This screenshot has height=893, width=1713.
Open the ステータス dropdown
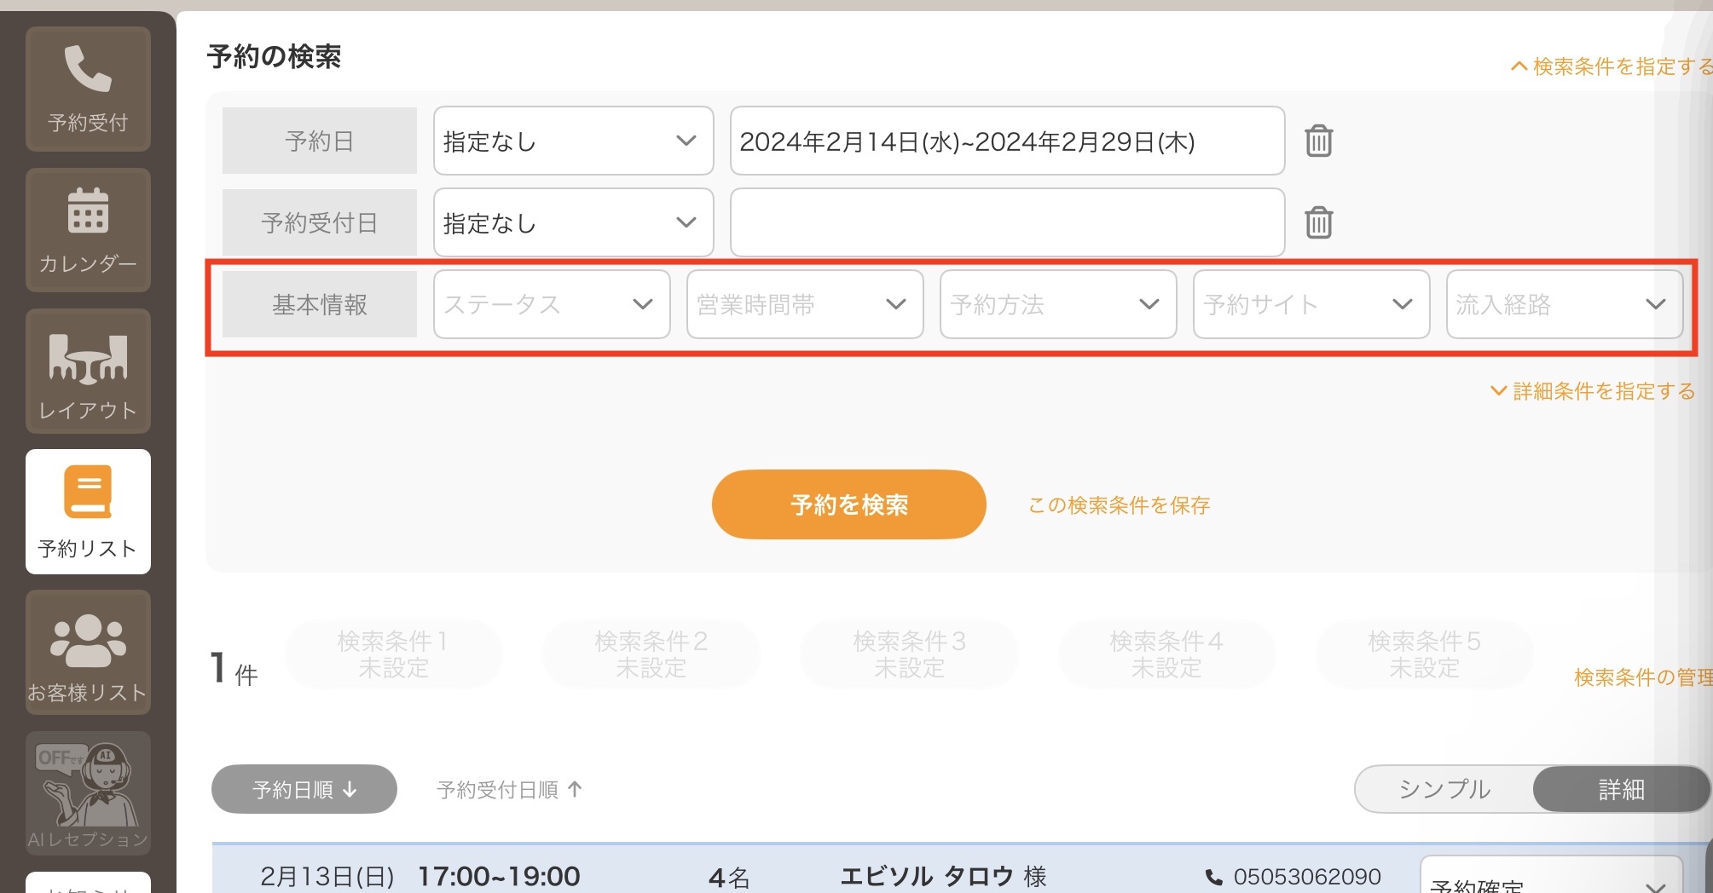552,304
